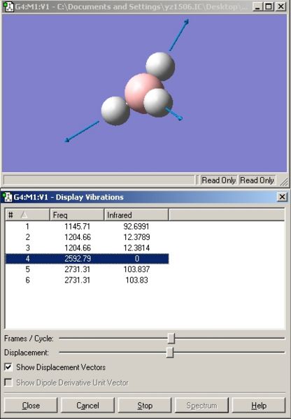291x419 pixels.
Task: Click frequency 1204.66 in row 3
Action: tap(78, 248)
